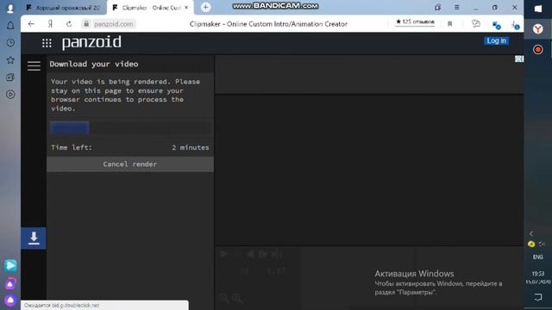The width and height of the screenshot is (552, 310).
Task: Zoom out the timeline magnifier
Action: pos(224,298)
